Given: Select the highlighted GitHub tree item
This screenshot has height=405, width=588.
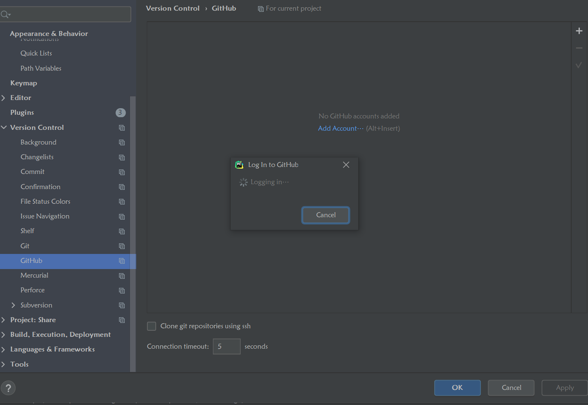Looking at the screenshot, I should click(x=67, y=261).
